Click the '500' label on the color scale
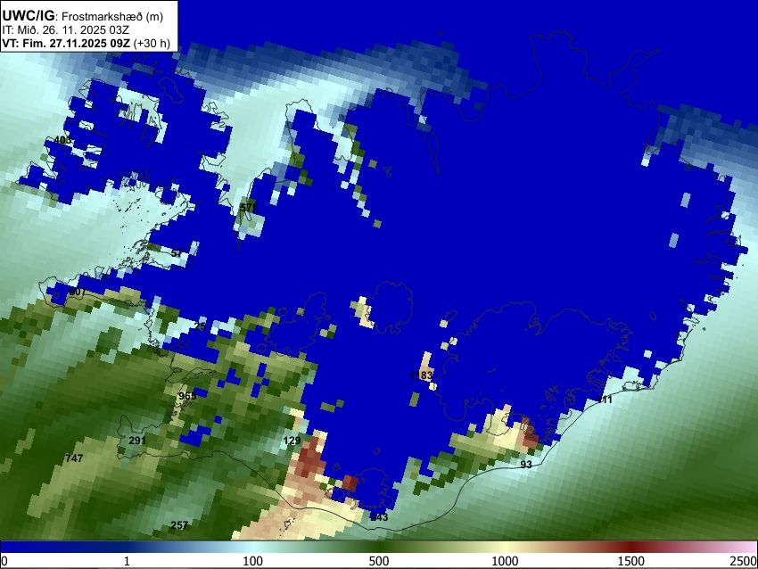Image resolution: width=758 pixels, height=569 pixels. [379, 561]
